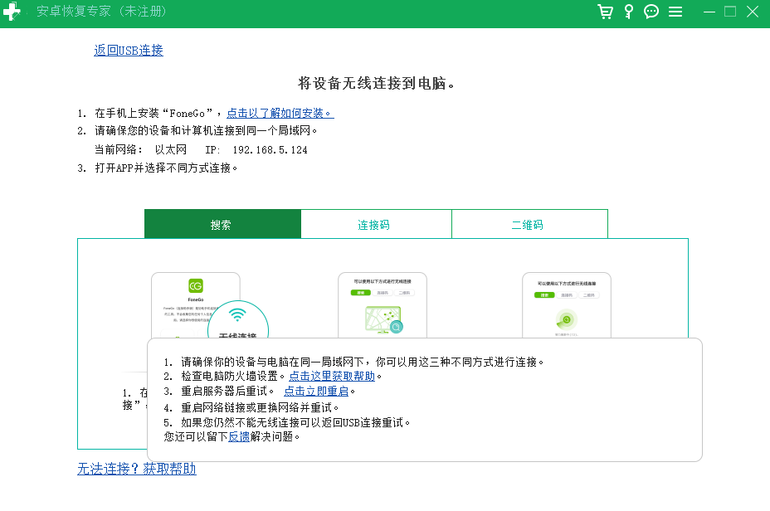
Task: Open the 二维码 tab
Action: click(x=529, y=225)
